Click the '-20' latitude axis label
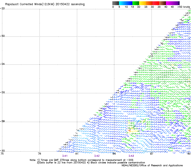 [2, 8]
